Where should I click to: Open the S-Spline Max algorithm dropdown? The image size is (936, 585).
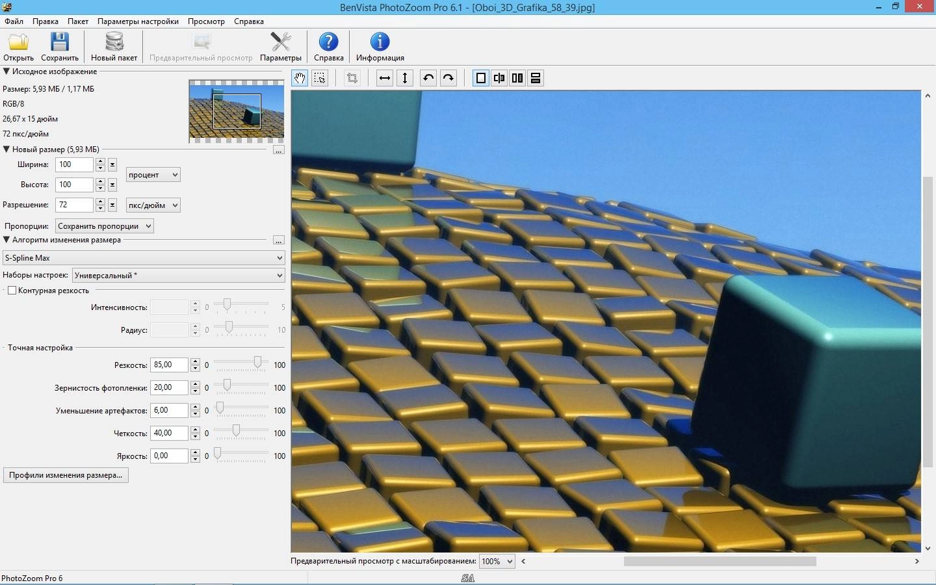click(144, 258)
